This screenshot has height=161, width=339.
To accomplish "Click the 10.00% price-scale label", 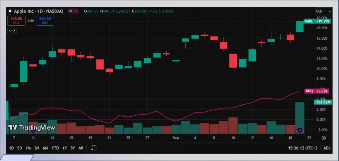I will click(322, 69).
